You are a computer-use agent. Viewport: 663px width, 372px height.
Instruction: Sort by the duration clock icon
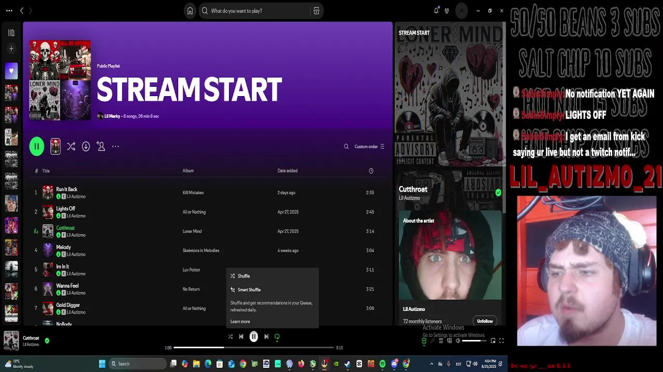point(371,171)
